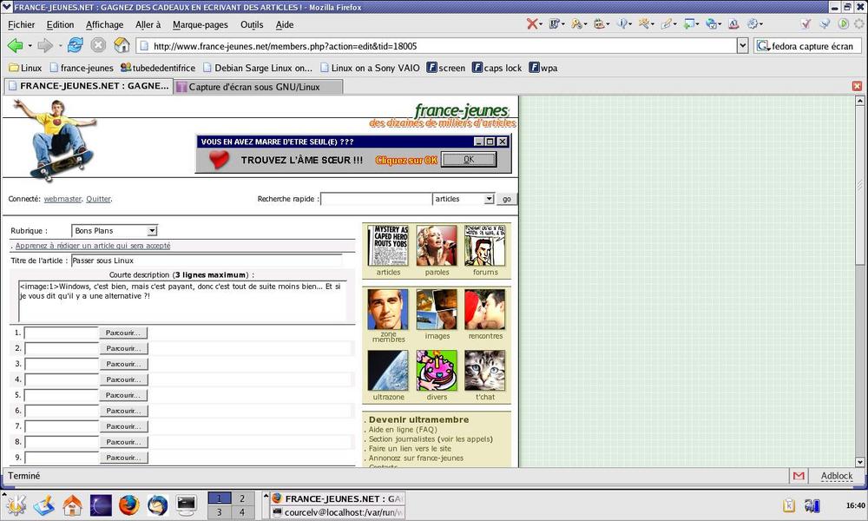Expand the dropdown arrow beside the gear Options icon
The image size is (868, 521).
[x=761, y=23]
